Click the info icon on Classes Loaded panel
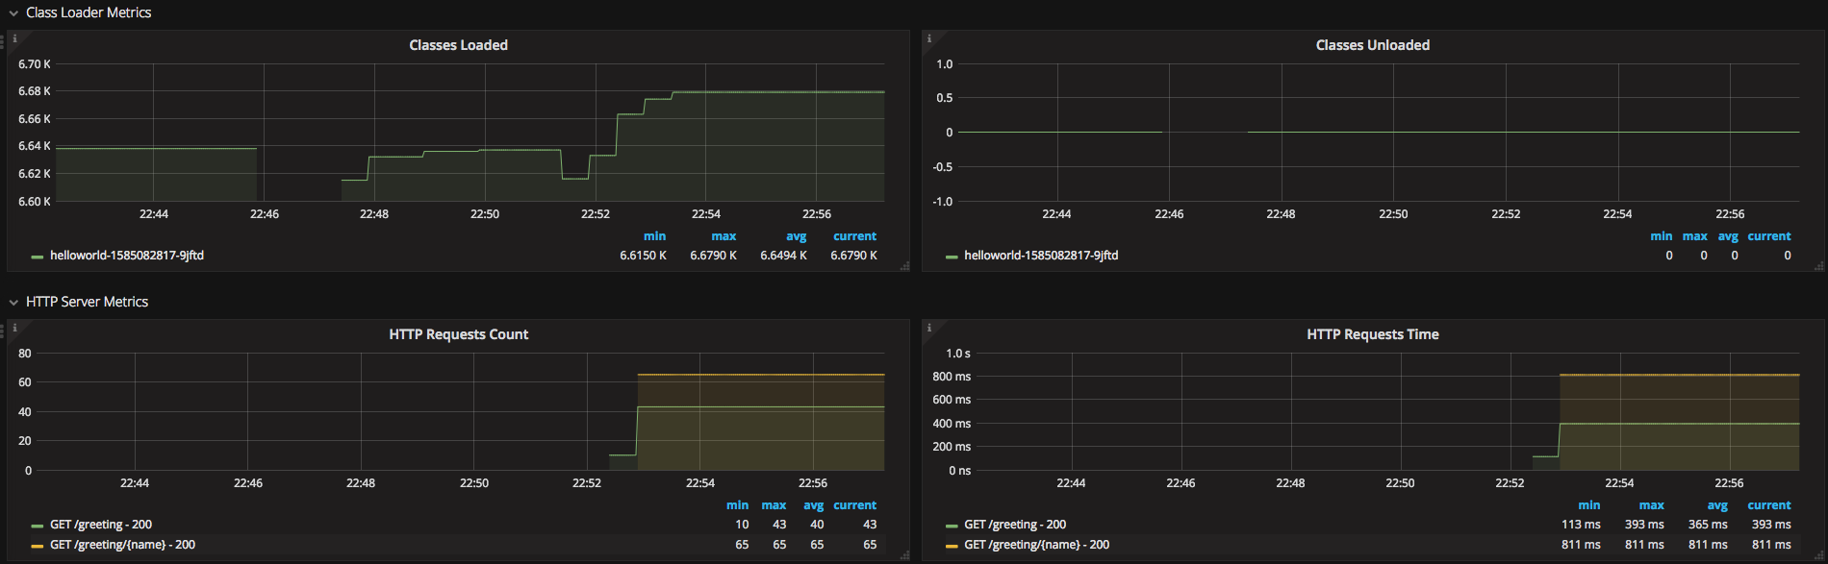 pos(14,38)
